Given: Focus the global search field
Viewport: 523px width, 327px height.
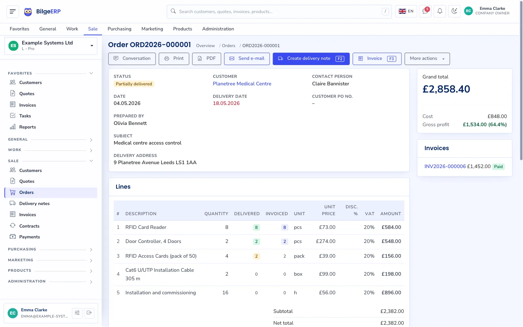Looking at the screenshot, I should [x=279, y=11].
